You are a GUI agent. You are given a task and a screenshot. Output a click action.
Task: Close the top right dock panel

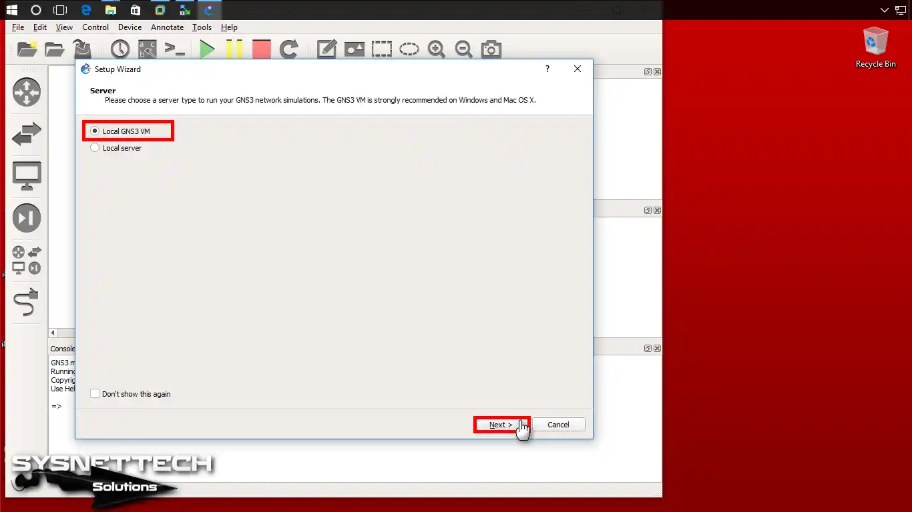657,71
